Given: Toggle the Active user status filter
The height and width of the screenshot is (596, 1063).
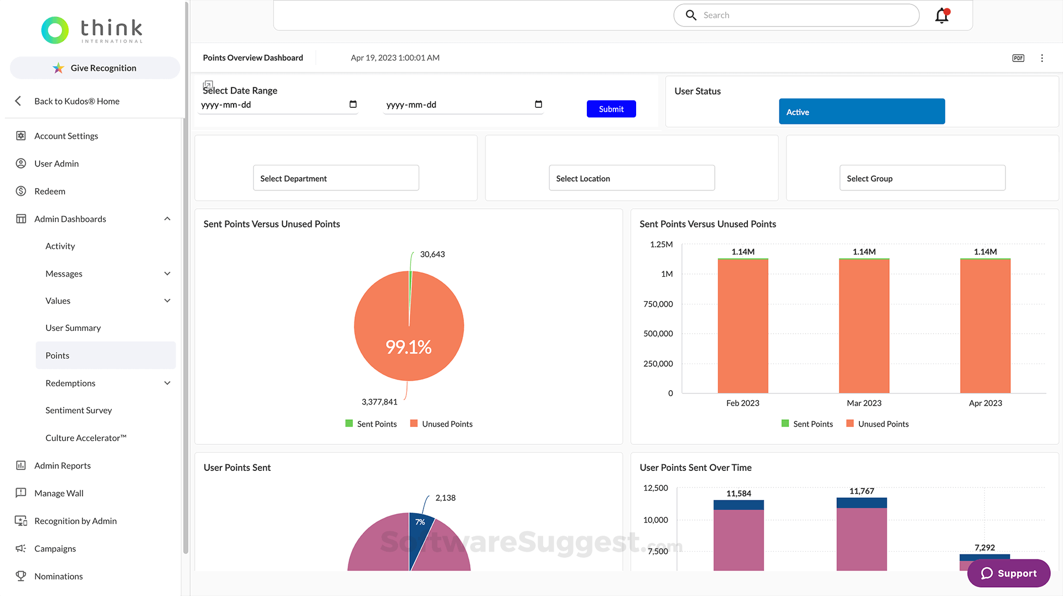Looking at the screenshot, I should (x=861, y=111).
